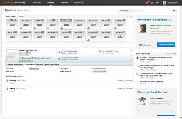Viewport: 182px width, 119px height.
Task: Click the New Asset button
Action: click(124, 11)
